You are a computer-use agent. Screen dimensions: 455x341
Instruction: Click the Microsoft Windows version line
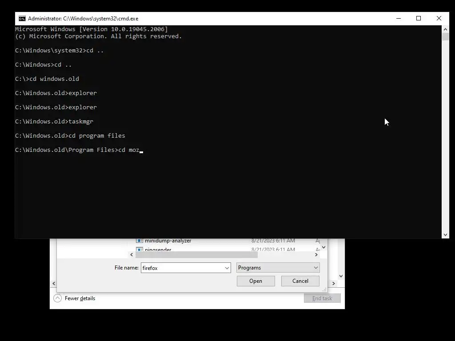(92, 29)
